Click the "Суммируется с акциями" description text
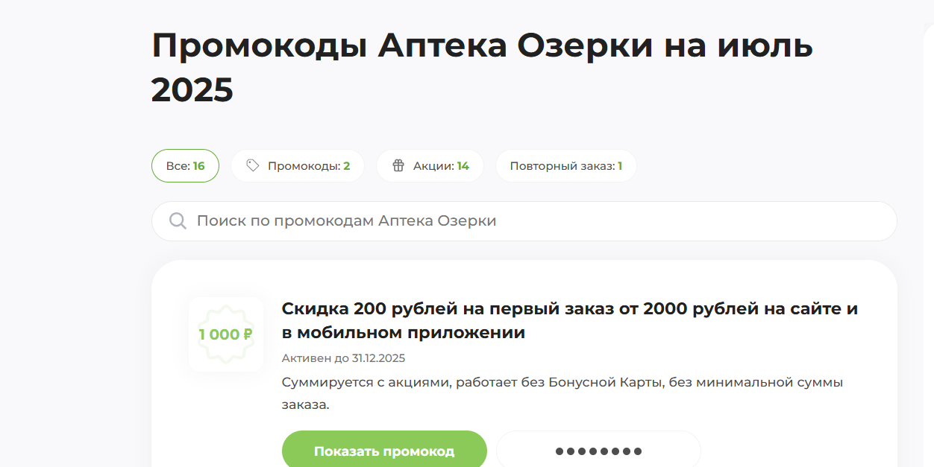 (x=562, y=393)
